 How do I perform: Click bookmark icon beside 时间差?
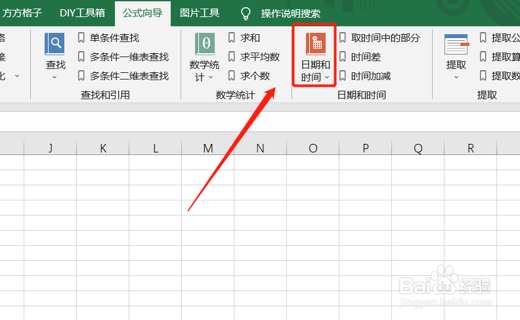click(x=343, y=57)
